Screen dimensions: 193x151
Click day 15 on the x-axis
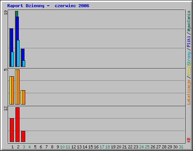[90, 147]
